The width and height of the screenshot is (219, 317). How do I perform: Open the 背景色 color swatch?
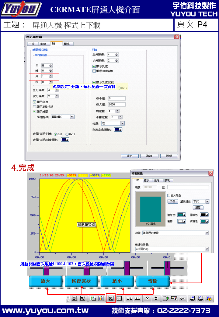click(204, 221)
